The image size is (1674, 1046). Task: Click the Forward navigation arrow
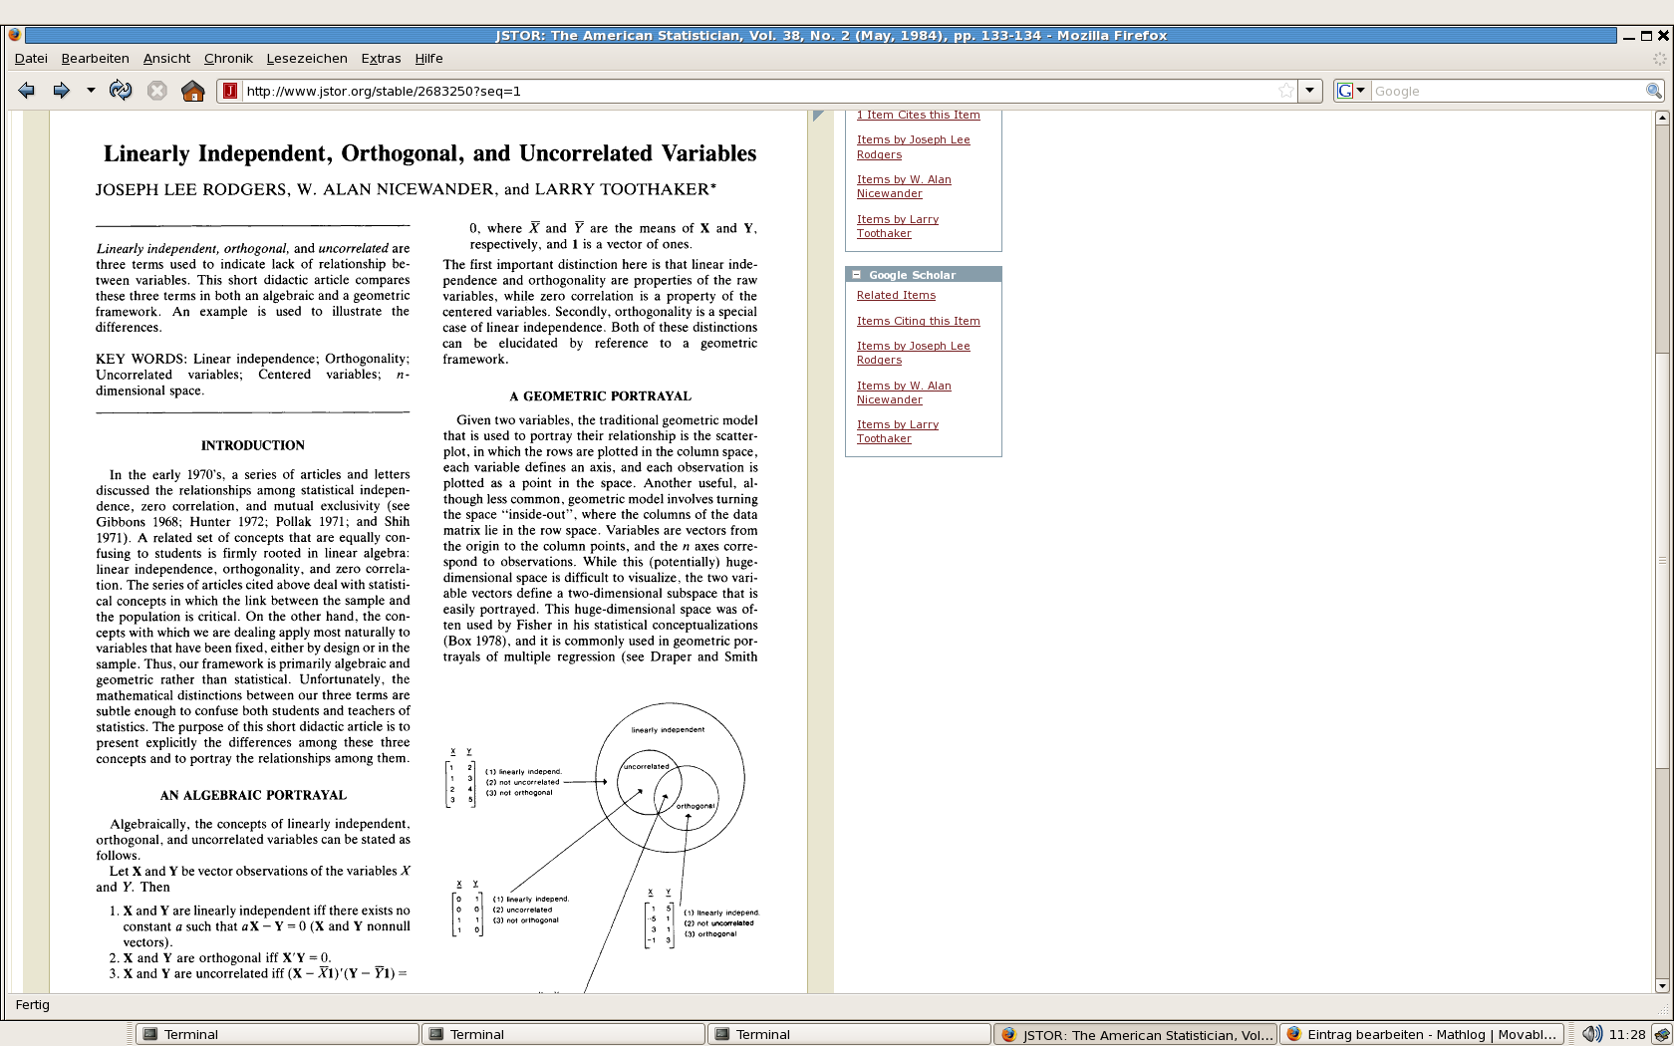(62, 91)
